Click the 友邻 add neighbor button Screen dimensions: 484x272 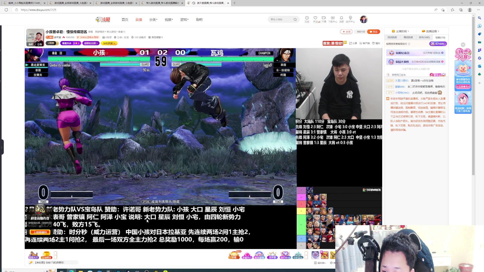coord(346,32)
